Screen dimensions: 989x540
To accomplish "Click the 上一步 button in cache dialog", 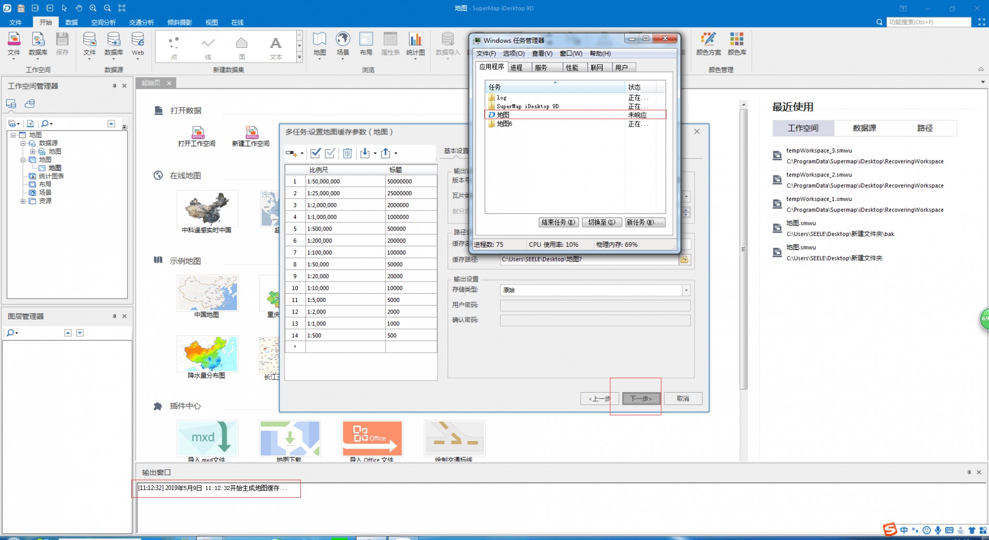I will [x=600, y=399].
